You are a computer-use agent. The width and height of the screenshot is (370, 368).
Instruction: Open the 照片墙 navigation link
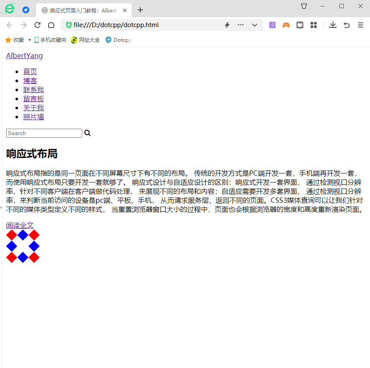pyautogui.click(x=34, y=117)
